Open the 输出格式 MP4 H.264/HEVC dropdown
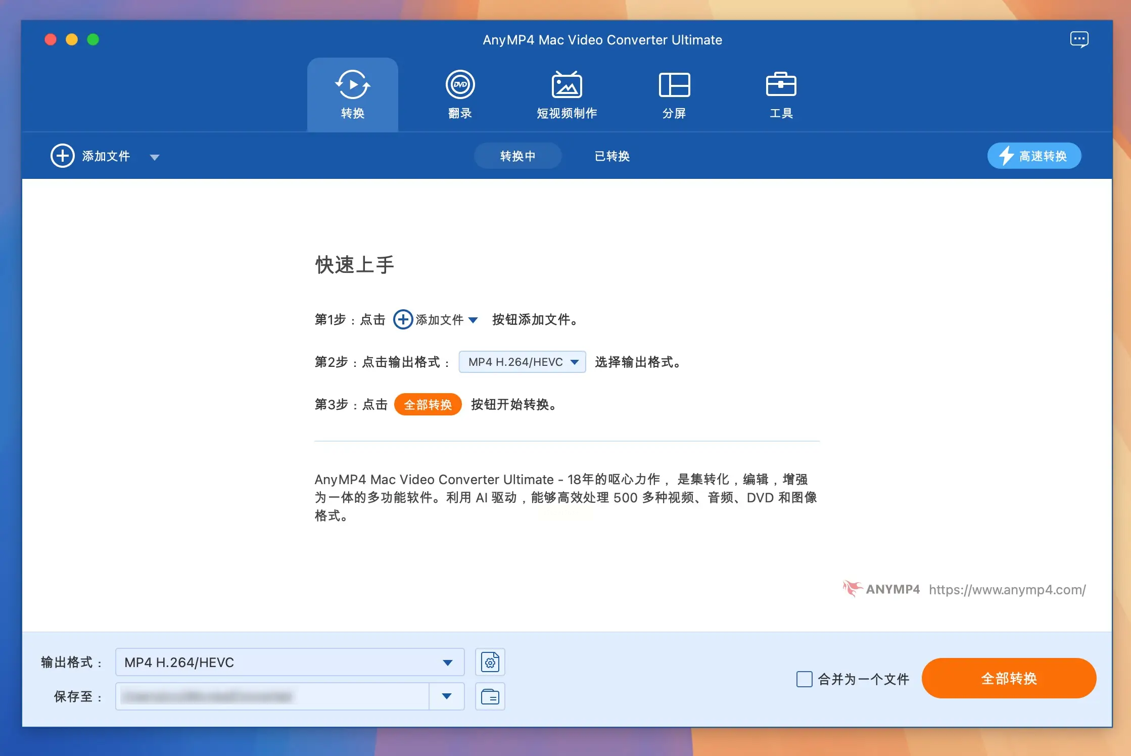1131x756 pixels. 290,662
